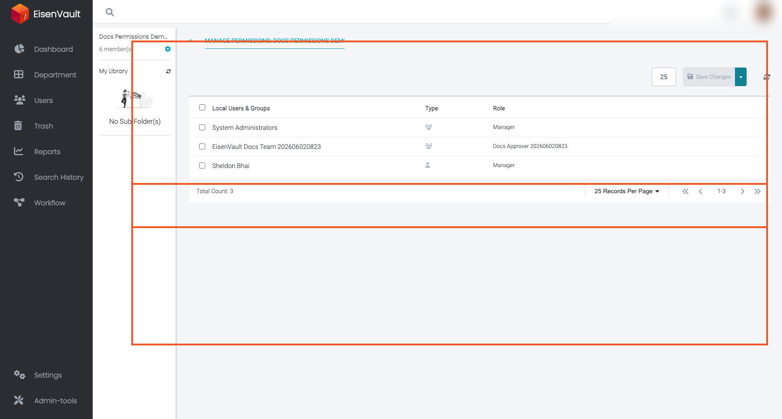Click the Search History clock icon
Image resolution: width=782 pixels, height=419 pixels.
19,177
